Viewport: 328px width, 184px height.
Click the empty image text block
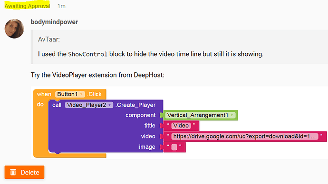[x=174, y=147]
